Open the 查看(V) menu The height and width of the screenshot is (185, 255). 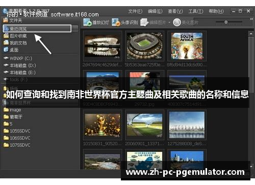(175, 11)
